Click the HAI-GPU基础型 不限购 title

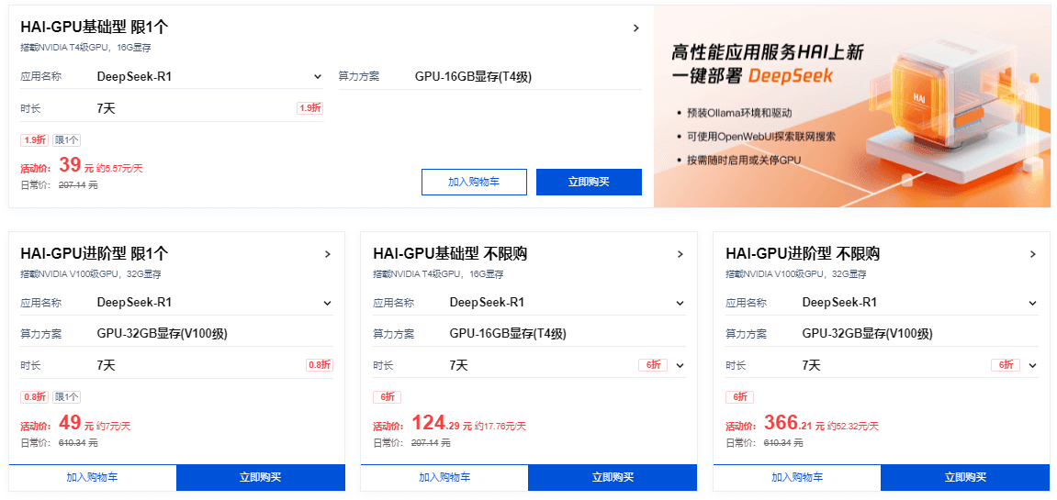coord(450,254)
